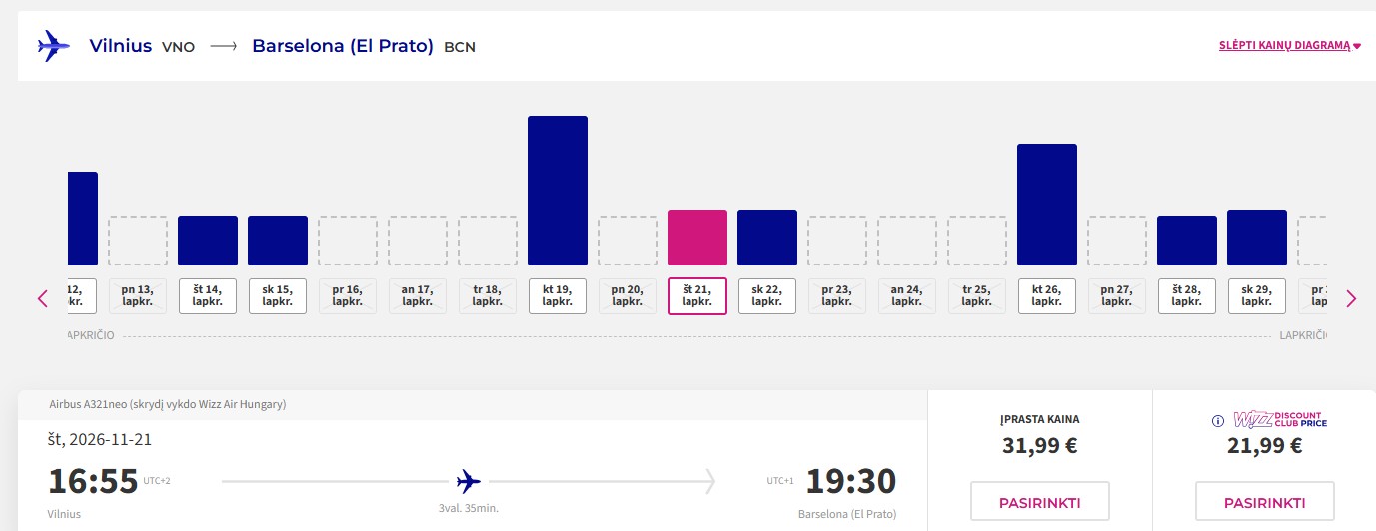
Task: Click the blue price bar for November 26
Action: click(1047, 205)
